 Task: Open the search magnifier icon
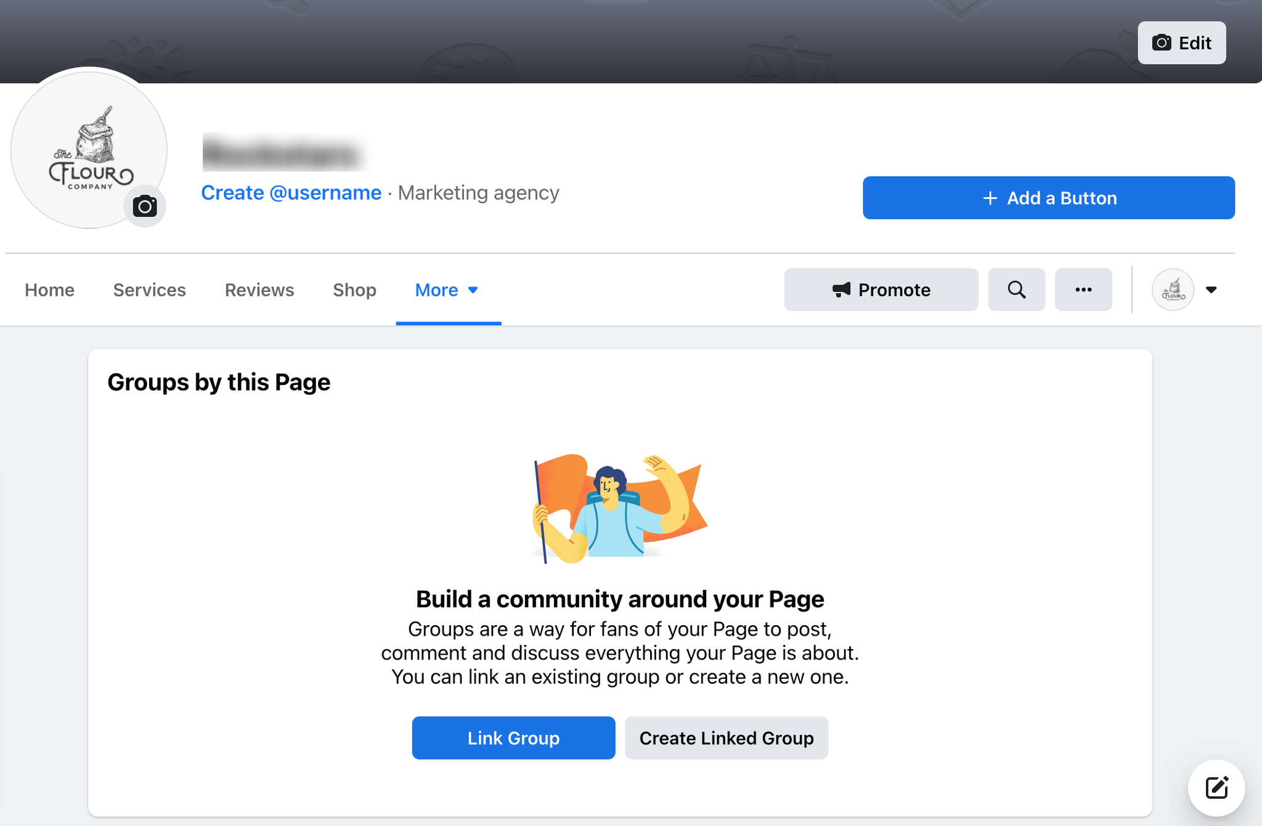[x=1016, y=290]
